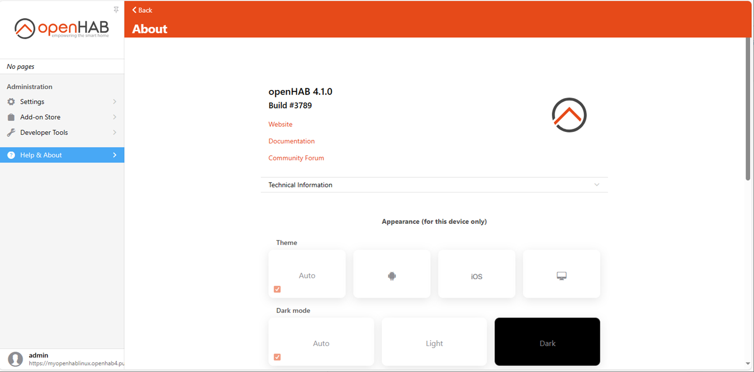The height and width of the screenshot is (372, 754).
Task: Click the large openHAB logo on About page
Action: click(569, 115)
